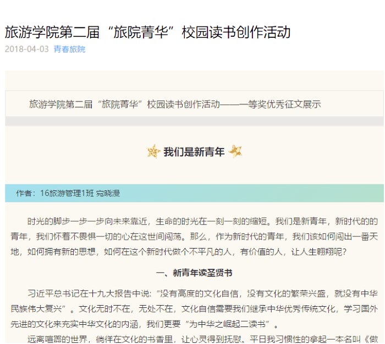Viewport: 385px width, 344px height.
Task: Click the paragraph starting with 时光的脚步
Action: click(194, 236)
